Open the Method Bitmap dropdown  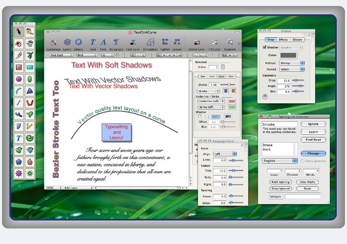click(x=292, y=63)
